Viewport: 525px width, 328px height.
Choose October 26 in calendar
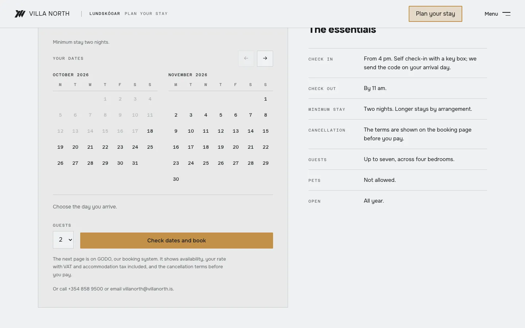[x=60, y=163]
